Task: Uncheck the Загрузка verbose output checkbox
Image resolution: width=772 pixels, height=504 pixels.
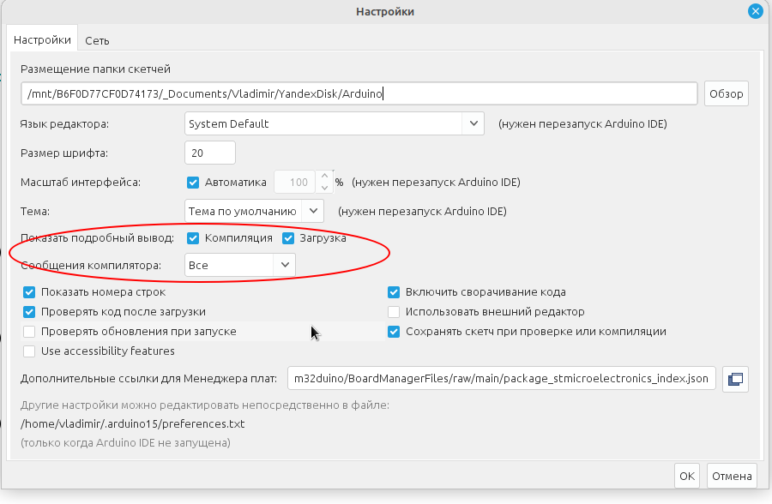Action: pyautogui.click(x=288, y=238)
